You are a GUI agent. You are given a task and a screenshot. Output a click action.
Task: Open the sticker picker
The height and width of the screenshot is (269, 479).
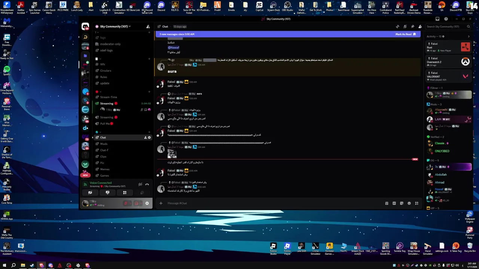402,203
